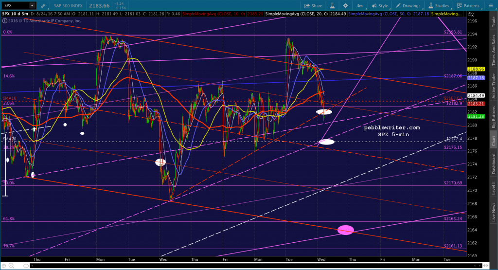Click the 61.8% retracement label
498x270 pixels.
pos(9,218)
